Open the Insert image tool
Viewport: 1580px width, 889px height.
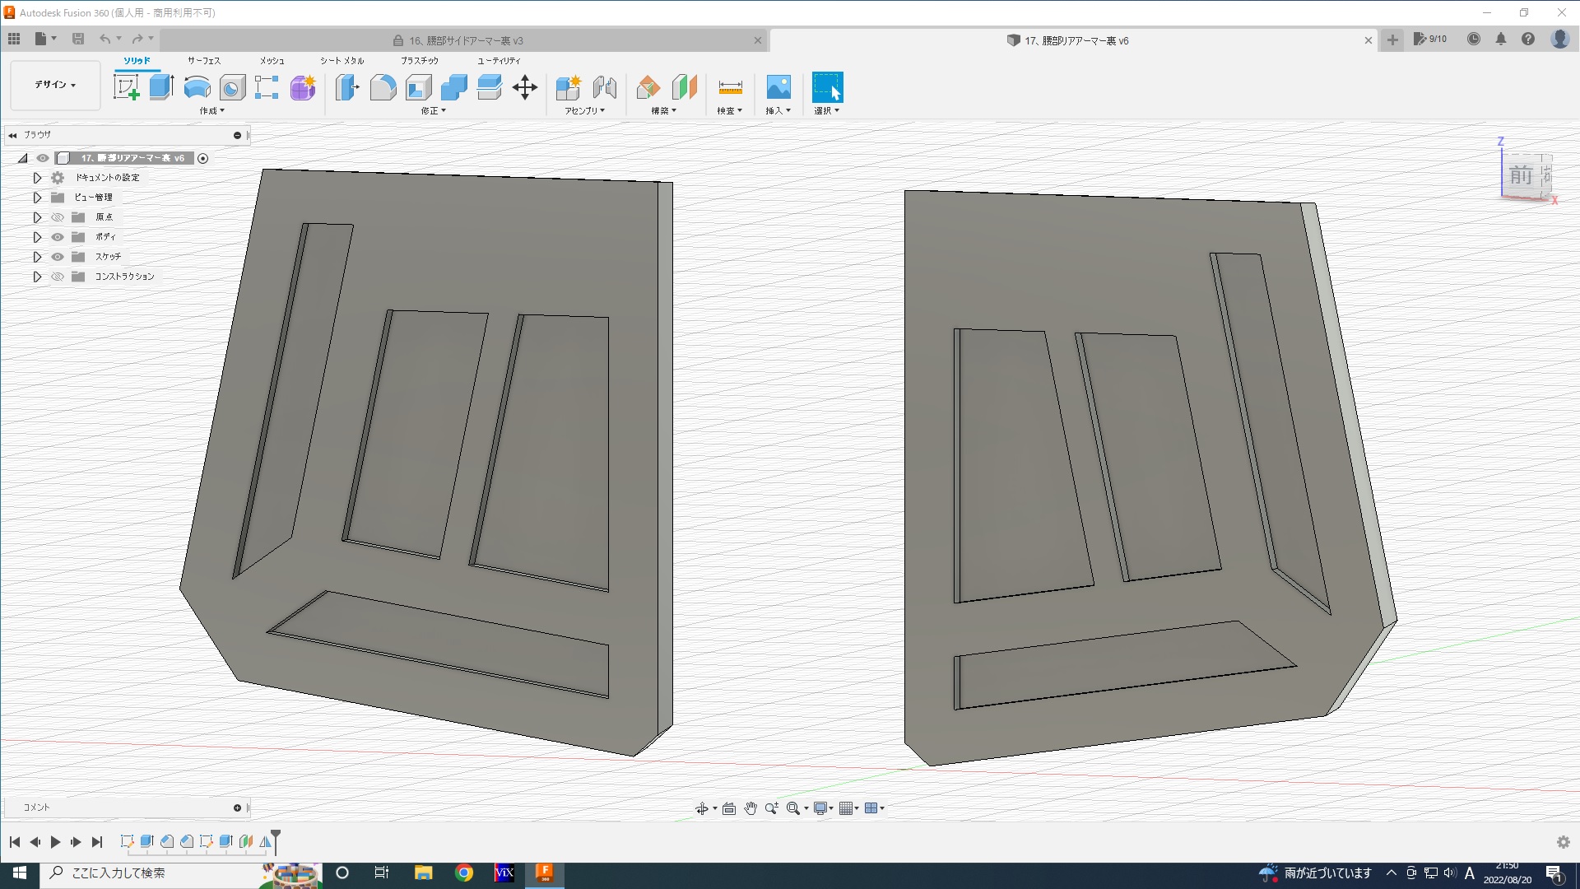[x=778, y=87]
